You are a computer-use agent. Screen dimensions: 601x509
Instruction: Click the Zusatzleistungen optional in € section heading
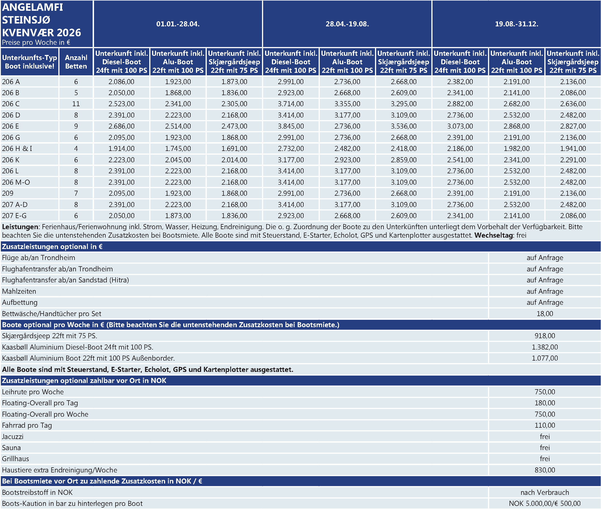pyautogui.click(x=52, y=246)
